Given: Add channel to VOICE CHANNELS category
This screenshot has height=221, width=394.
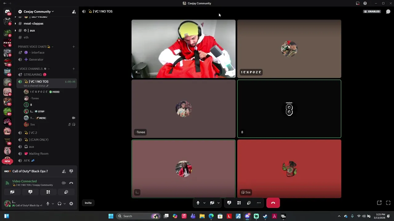Looking at the screenshot, I should 74,69.
